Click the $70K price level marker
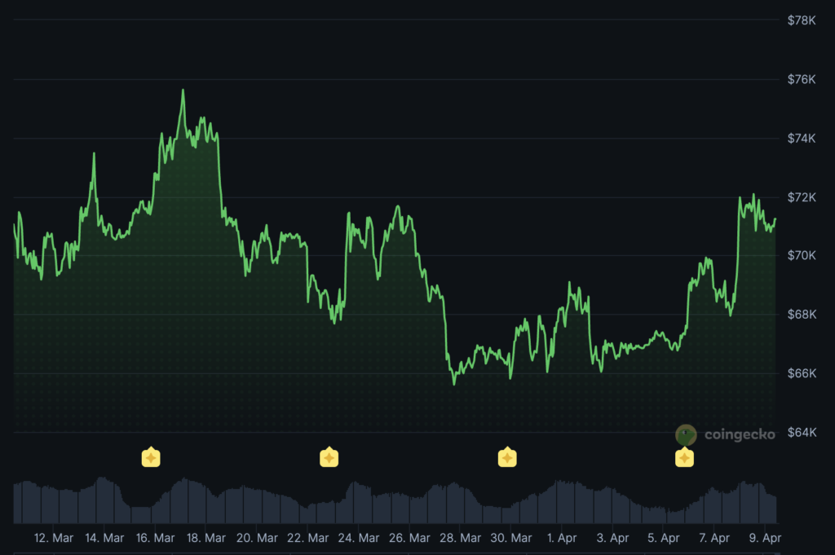The image size is (835, 555). (x=800, y=255)
